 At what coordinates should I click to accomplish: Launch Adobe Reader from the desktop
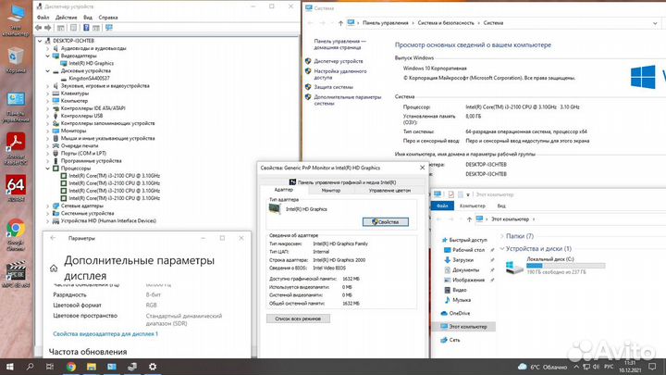[16, 148]
